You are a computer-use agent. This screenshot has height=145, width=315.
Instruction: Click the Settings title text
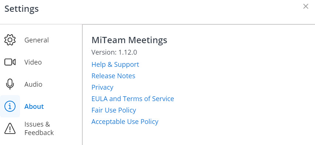(x=21, y=9)
